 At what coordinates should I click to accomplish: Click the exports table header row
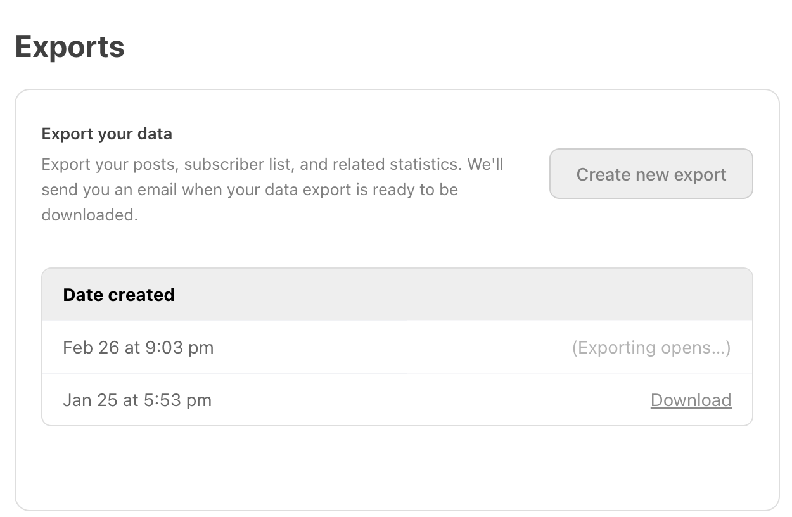tap(397, 294)
